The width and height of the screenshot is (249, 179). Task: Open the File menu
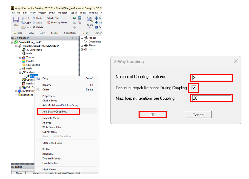[x=18, y=13]
